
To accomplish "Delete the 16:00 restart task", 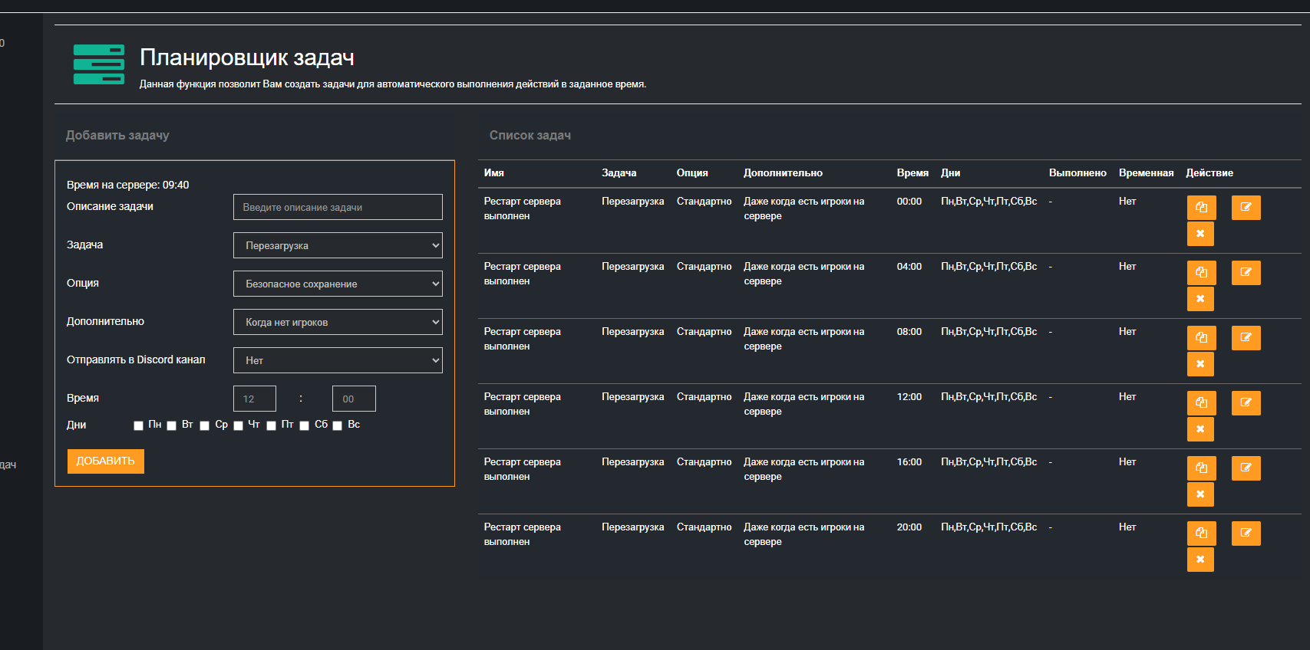I will 1200,494.
